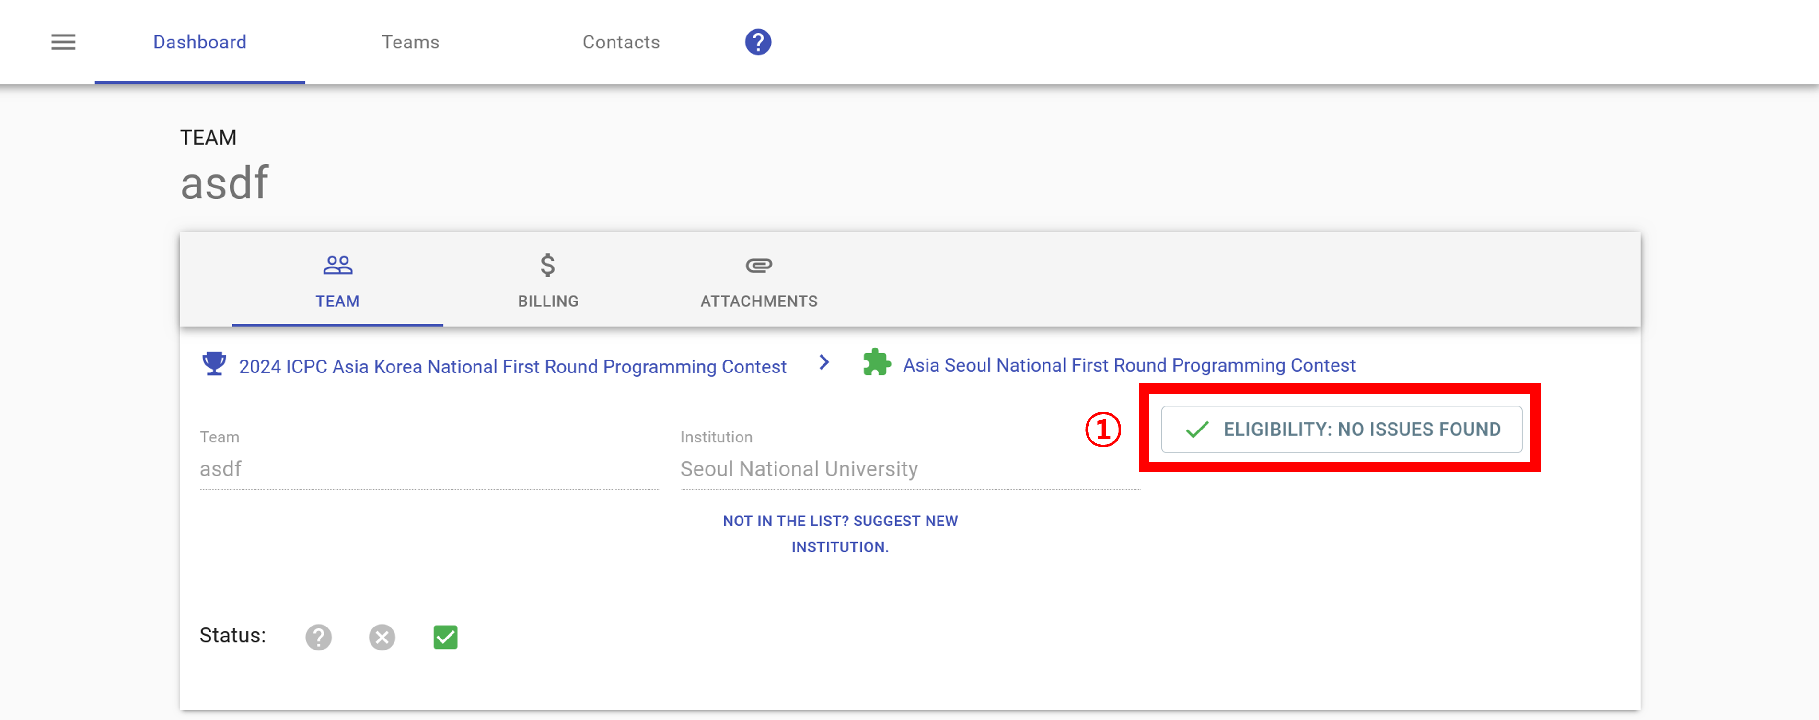This screenshot has height=720, width=1819.
Task: Open 2024 ICPC Asia Korea National contest link
Action: 512,366
